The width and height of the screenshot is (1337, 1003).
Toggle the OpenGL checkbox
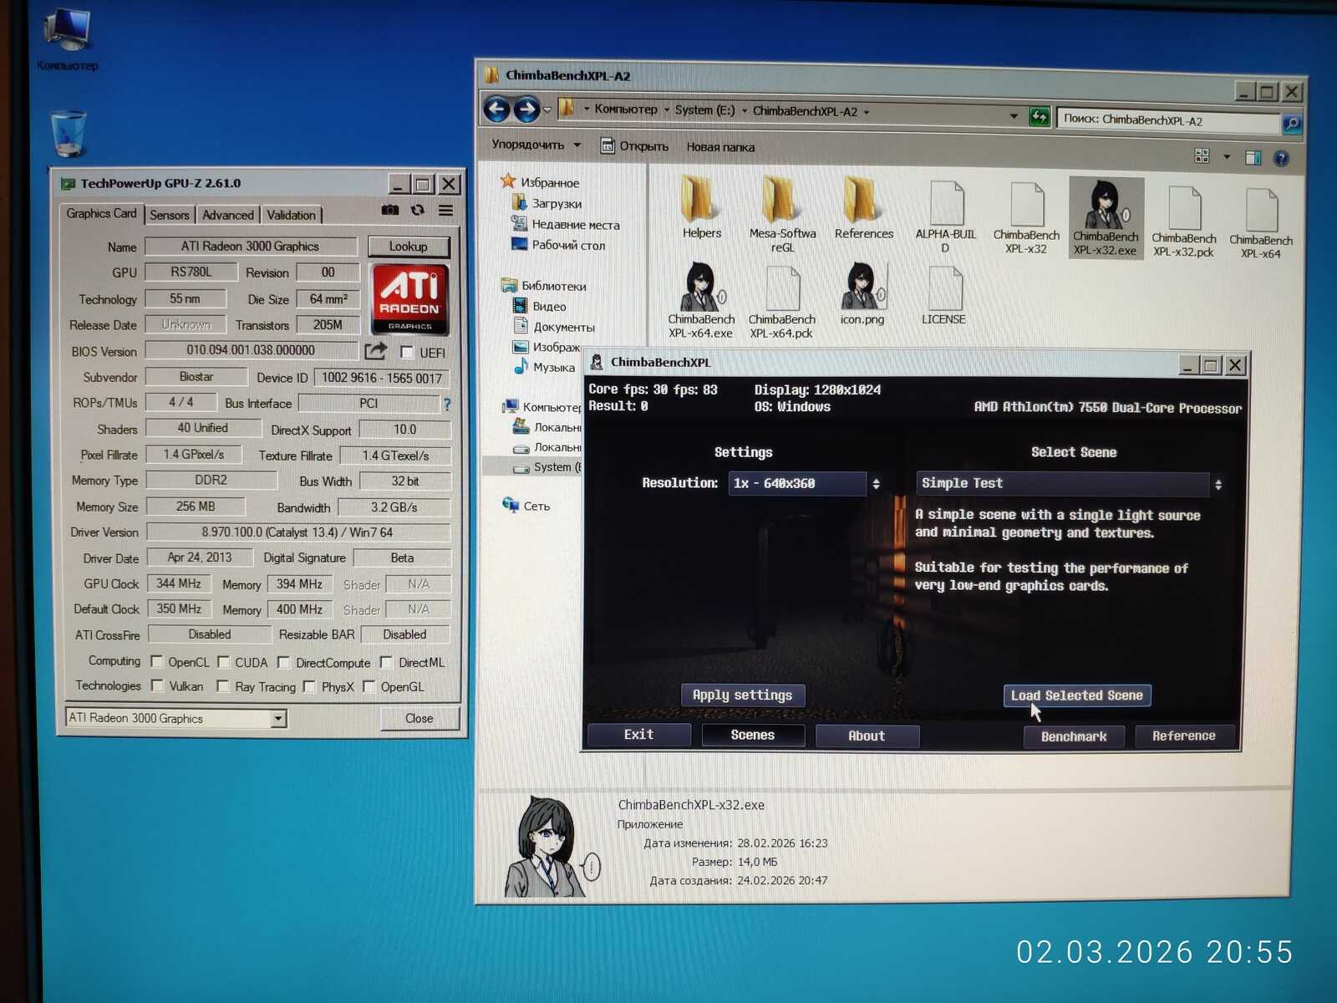tap(369, 686)
